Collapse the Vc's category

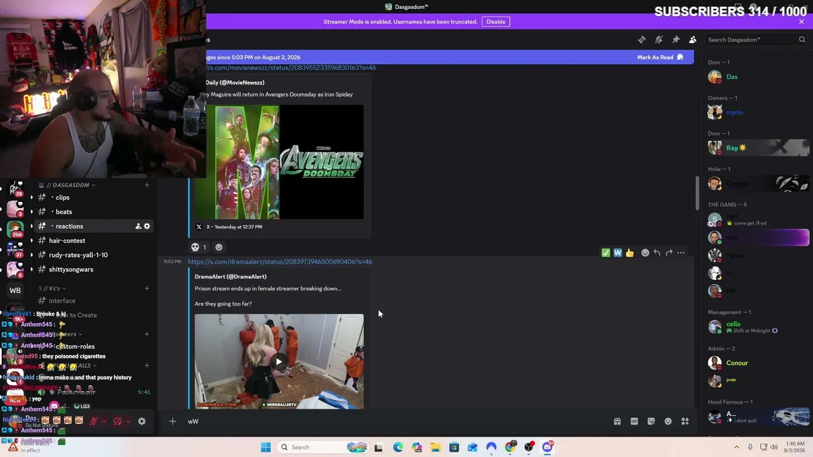click(52, 288)
